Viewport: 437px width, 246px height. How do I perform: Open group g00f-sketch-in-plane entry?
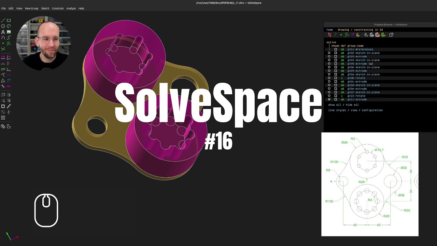[363, 92]
